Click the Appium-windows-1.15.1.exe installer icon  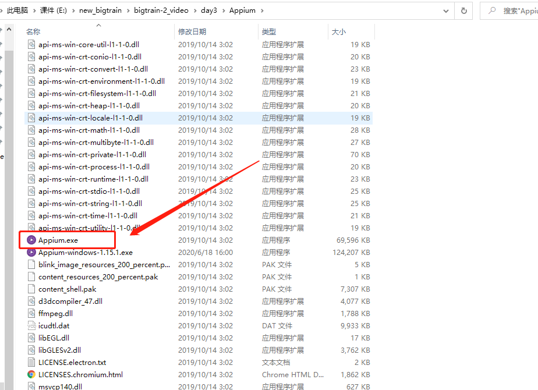(31, 253)
